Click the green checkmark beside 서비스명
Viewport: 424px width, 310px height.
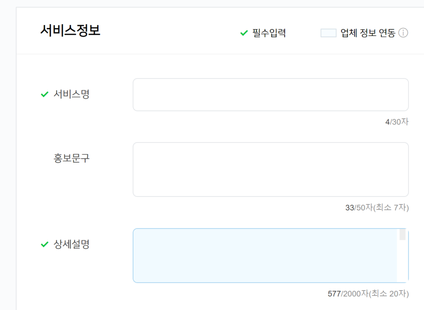(x=44, y=94)
